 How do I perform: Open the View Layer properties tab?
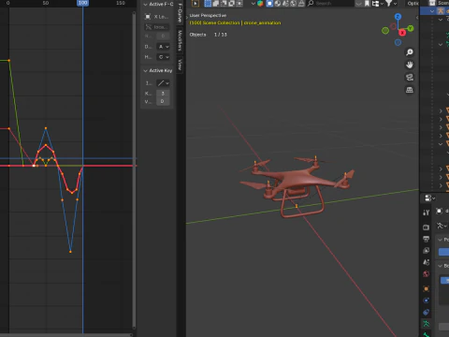[426, 251]
